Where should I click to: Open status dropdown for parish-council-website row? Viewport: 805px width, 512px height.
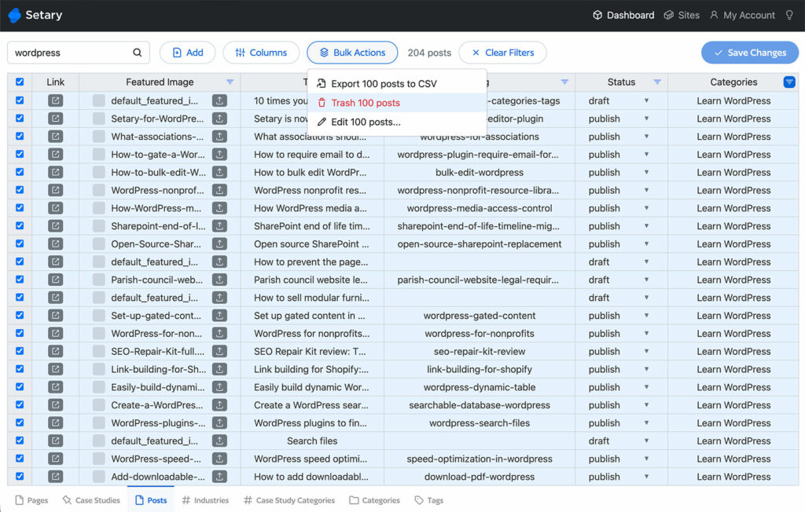click(646, 280)
